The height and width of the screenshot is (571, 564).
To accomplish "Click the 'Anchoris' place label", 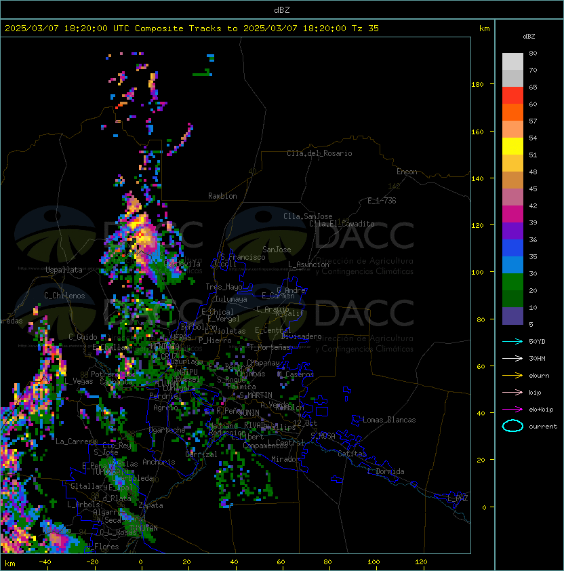I will [x=159, y=462].
